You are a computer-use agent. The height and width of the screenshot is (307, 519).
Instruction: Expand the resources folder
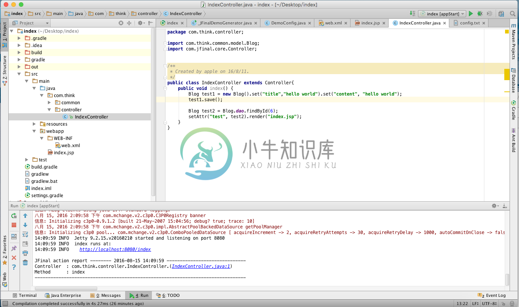34,124
